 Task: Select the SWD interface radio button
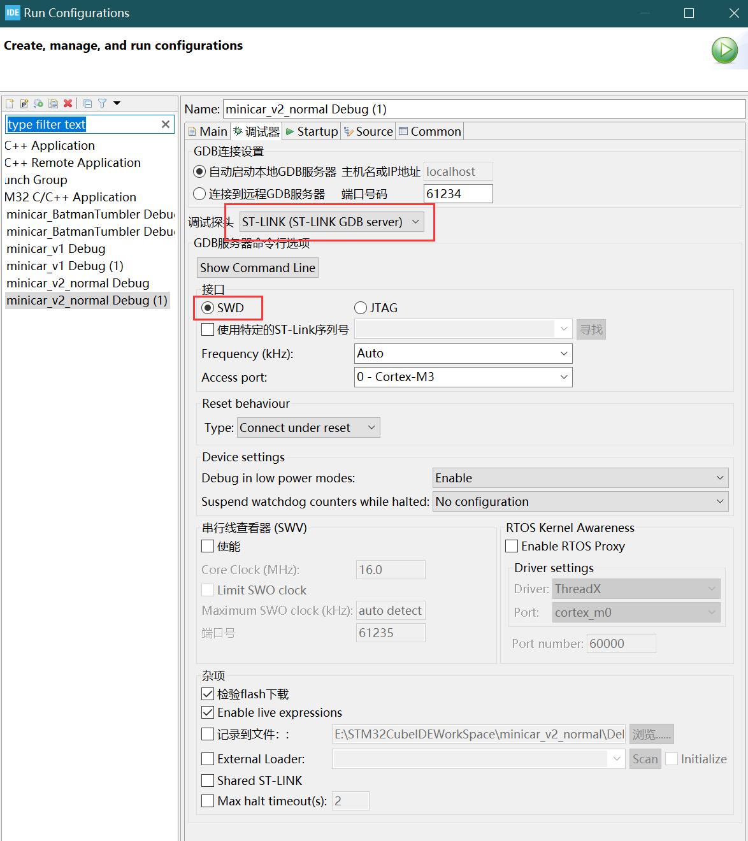pyautogui.click(x=208, y=308)
